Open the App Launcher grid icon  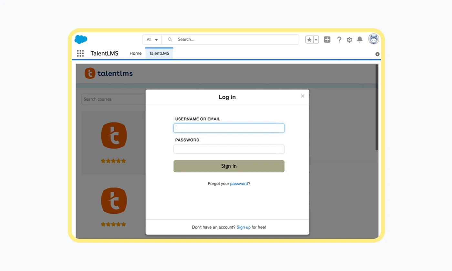click(80, 53)
